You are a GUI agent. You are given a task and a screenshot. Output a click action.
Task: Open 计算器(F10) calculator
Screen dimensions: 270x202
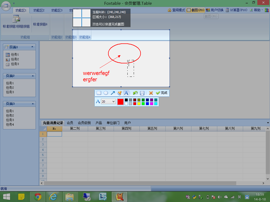237,10
